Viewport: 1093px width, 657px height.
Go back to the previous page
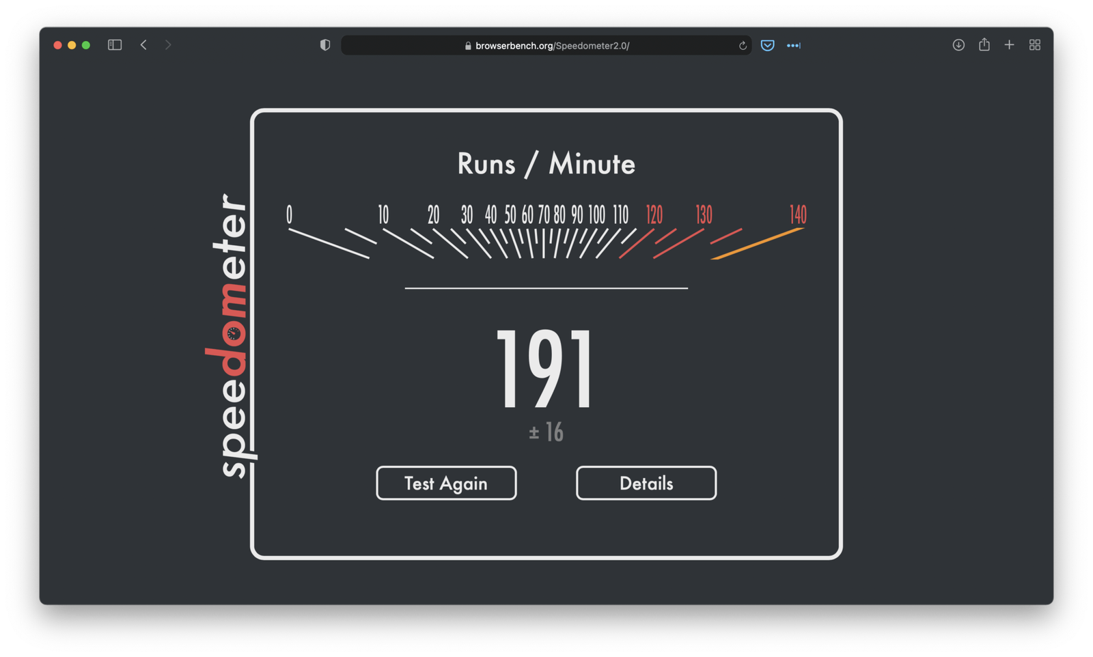143,45
